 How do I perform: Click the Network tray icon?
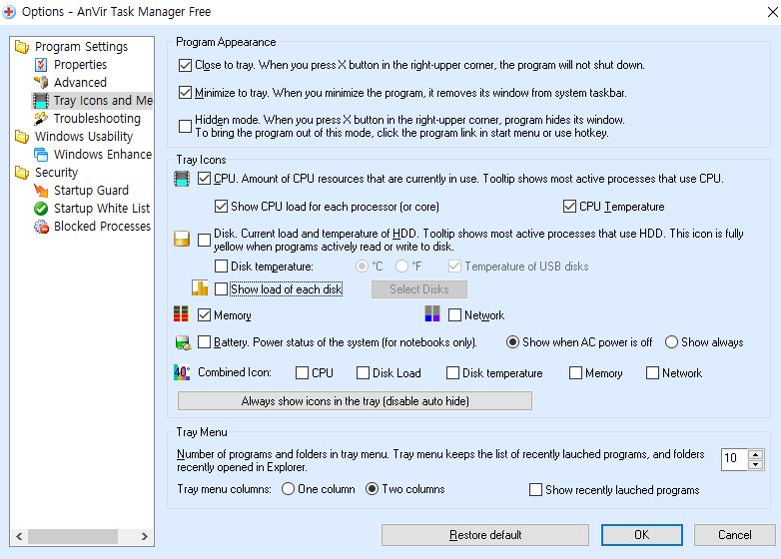432,313
